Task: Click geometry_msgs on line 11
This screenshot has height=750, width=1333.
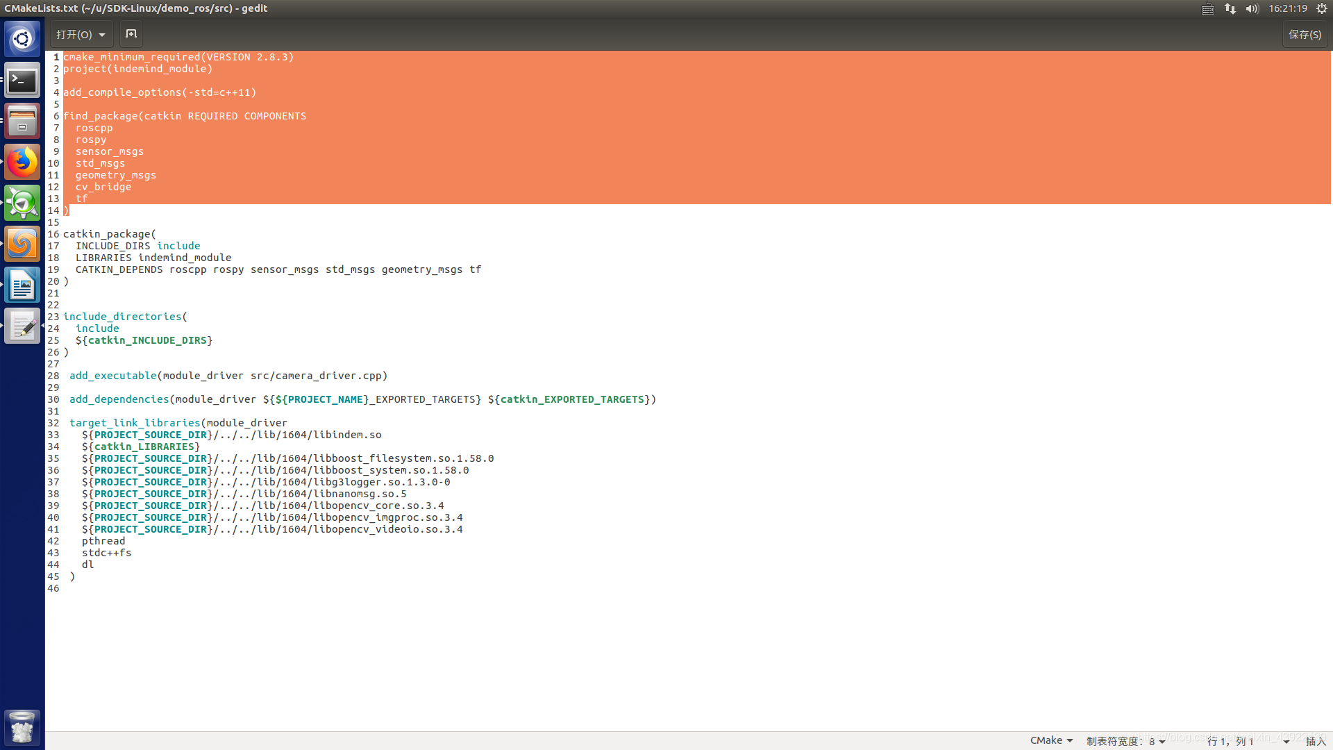Action: coord(116,175)
